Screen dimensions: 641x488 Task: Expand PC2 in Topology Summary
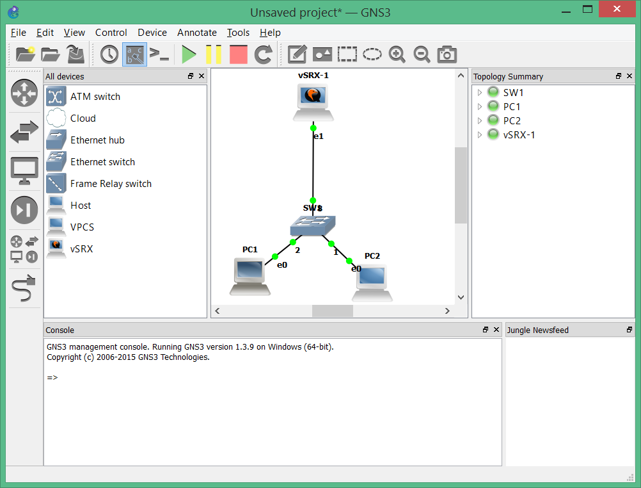pyautogui.click(x=480, y=121)
